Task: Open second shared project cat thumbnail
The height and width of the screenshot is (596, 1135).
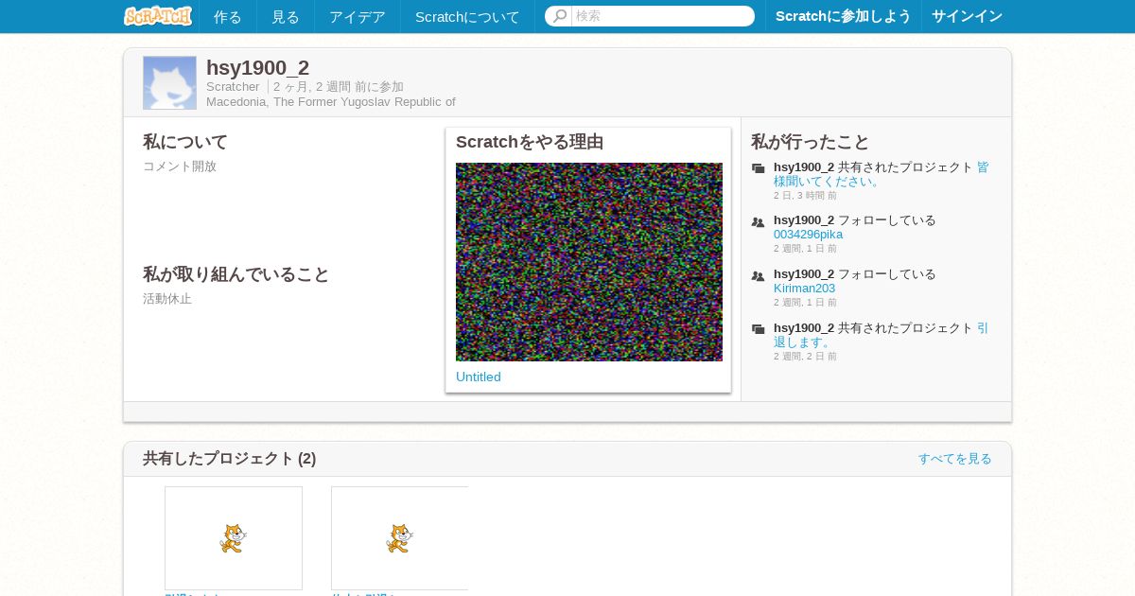Action: pos(400,538)
